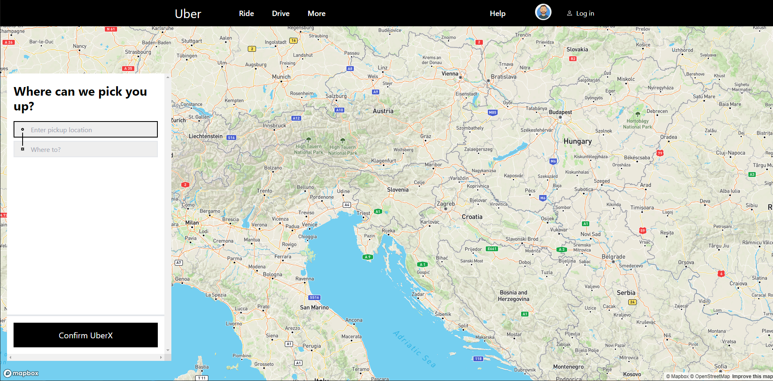Open the Drive menu

tap(281, 14)
